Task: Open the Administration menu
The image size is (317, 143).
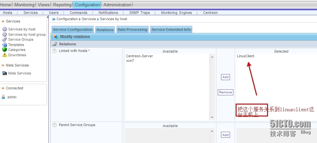Action: coord(117,5)
